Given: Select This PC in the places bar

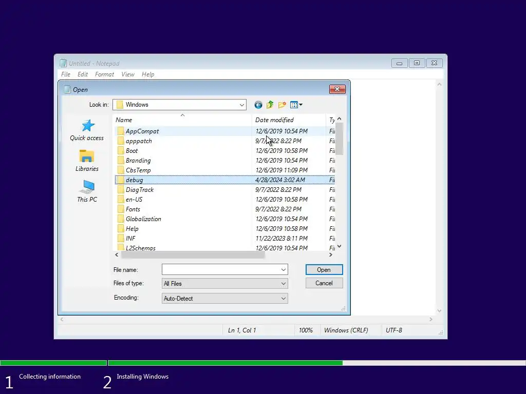Looking at the screenshot, I should coord(87,191).
